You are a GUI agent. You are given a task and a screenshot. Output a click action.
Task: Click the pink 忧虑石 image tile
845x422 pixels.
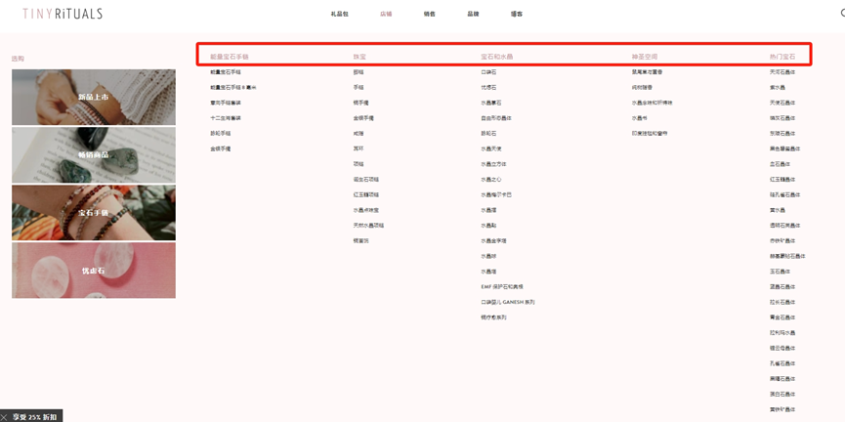click(x=94, y=270)
